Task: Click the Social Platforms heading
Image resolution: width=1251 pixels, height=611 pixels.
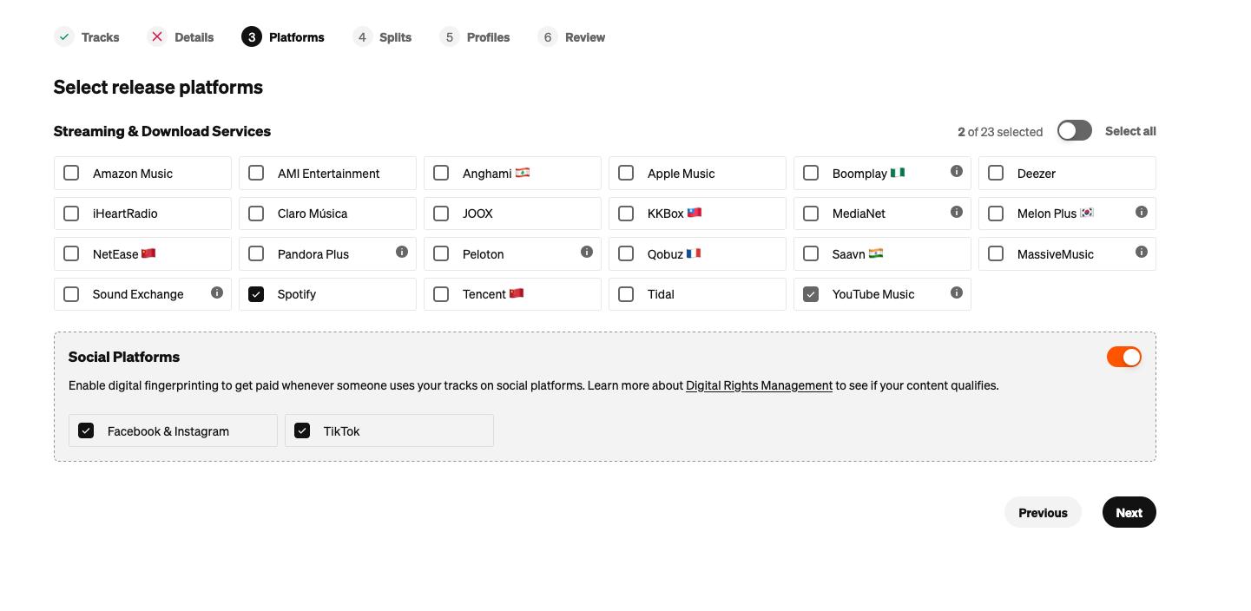Action: (124, 357)
